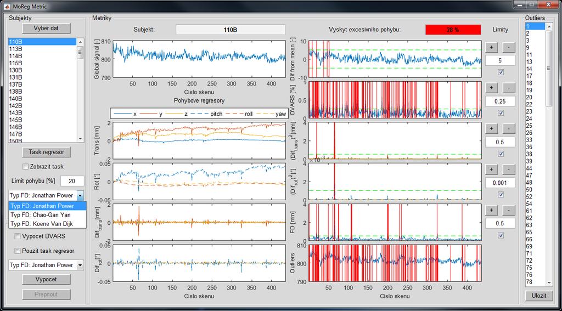Run the Vypocet button
Viewport: 562px width, 311px height.
(x=46, y=279)
